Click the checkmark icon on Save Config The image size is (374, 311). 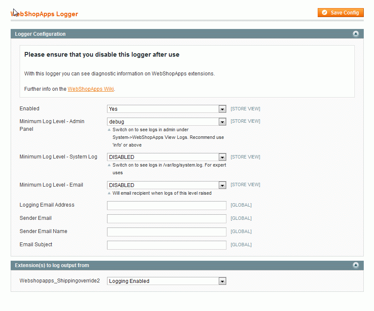coord(325,13)
